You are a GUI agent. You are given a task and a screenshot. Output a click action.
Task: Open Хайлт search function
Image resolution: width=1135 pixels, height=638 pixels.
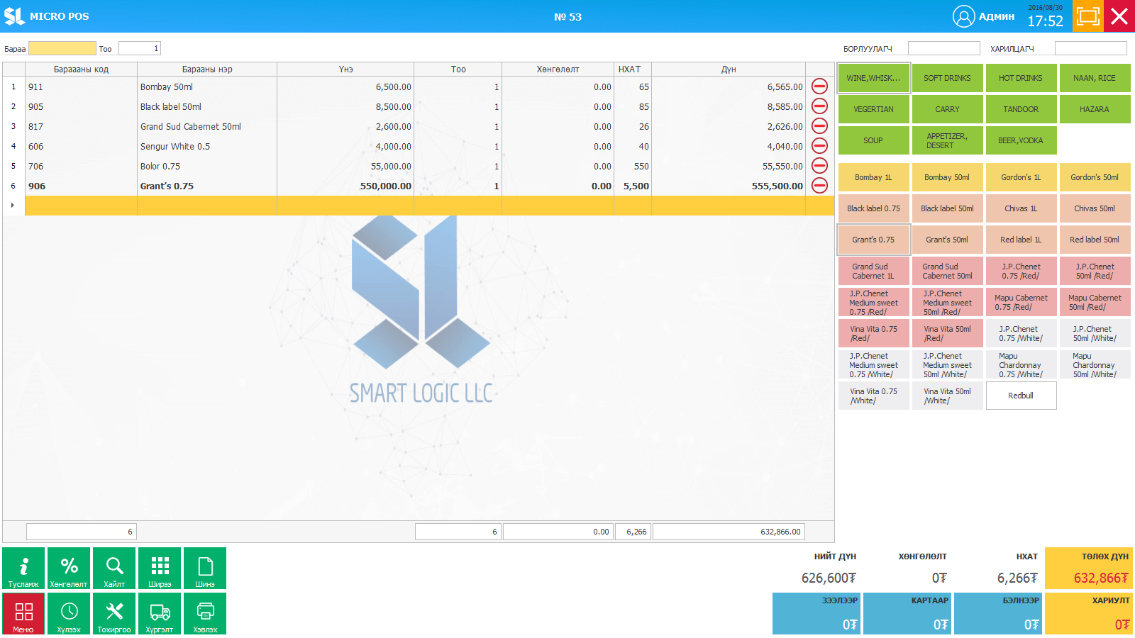click(x=114, y=568)
